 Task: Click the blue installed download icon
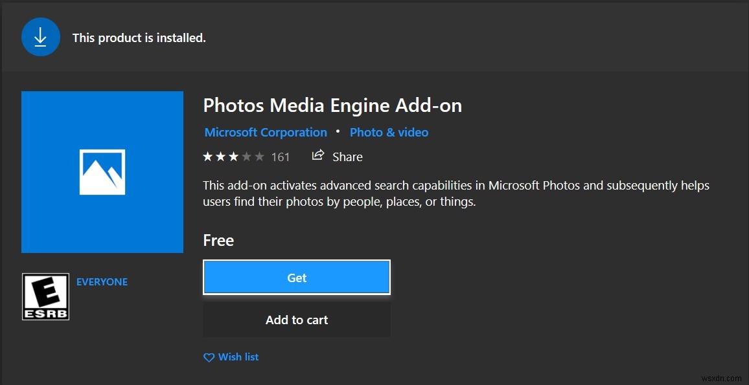(x=41, y=37)
